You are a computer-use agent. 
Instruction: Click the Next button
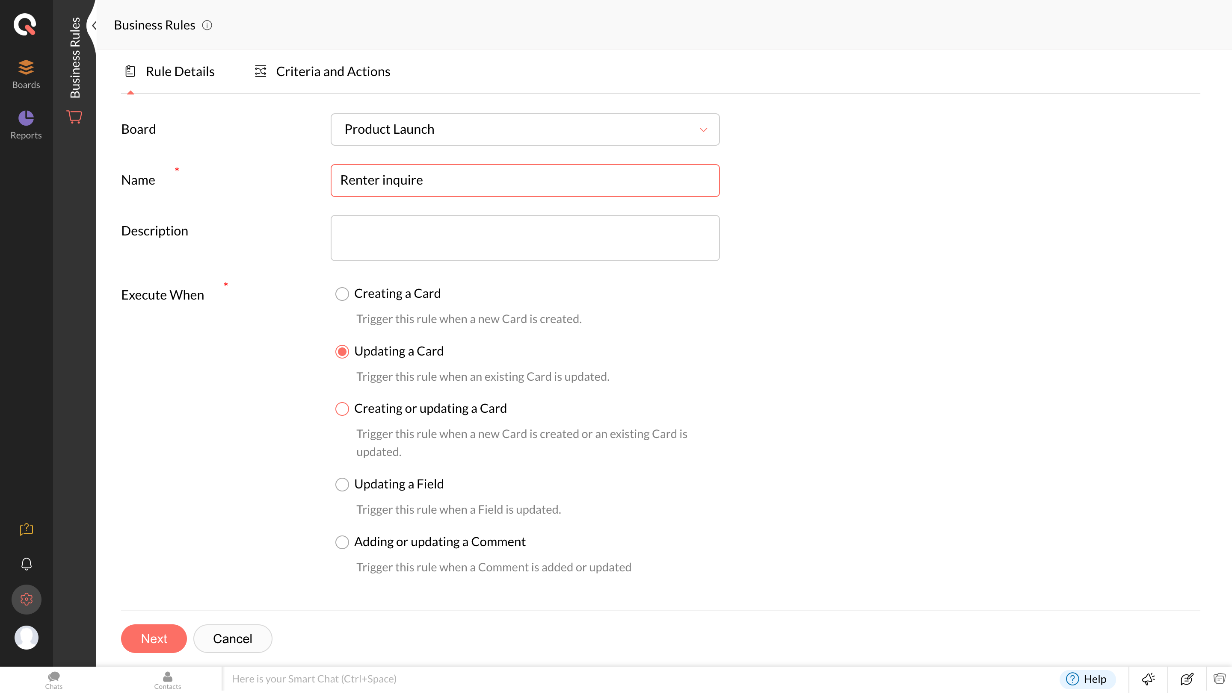tap(154, 638)
